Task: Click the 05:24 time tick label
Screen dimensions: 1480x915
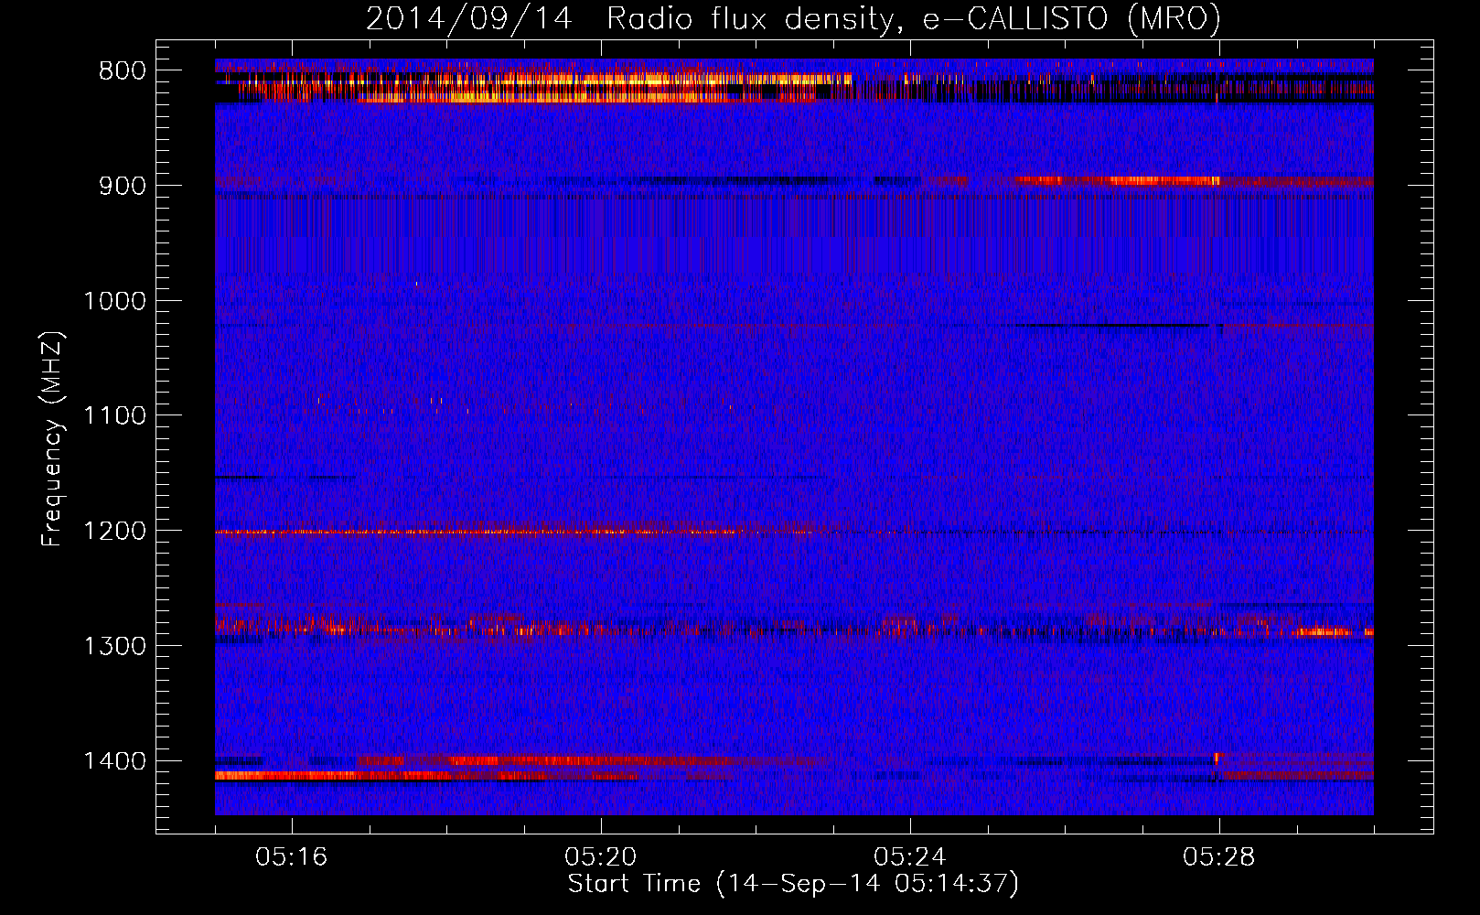Action: 910,857
